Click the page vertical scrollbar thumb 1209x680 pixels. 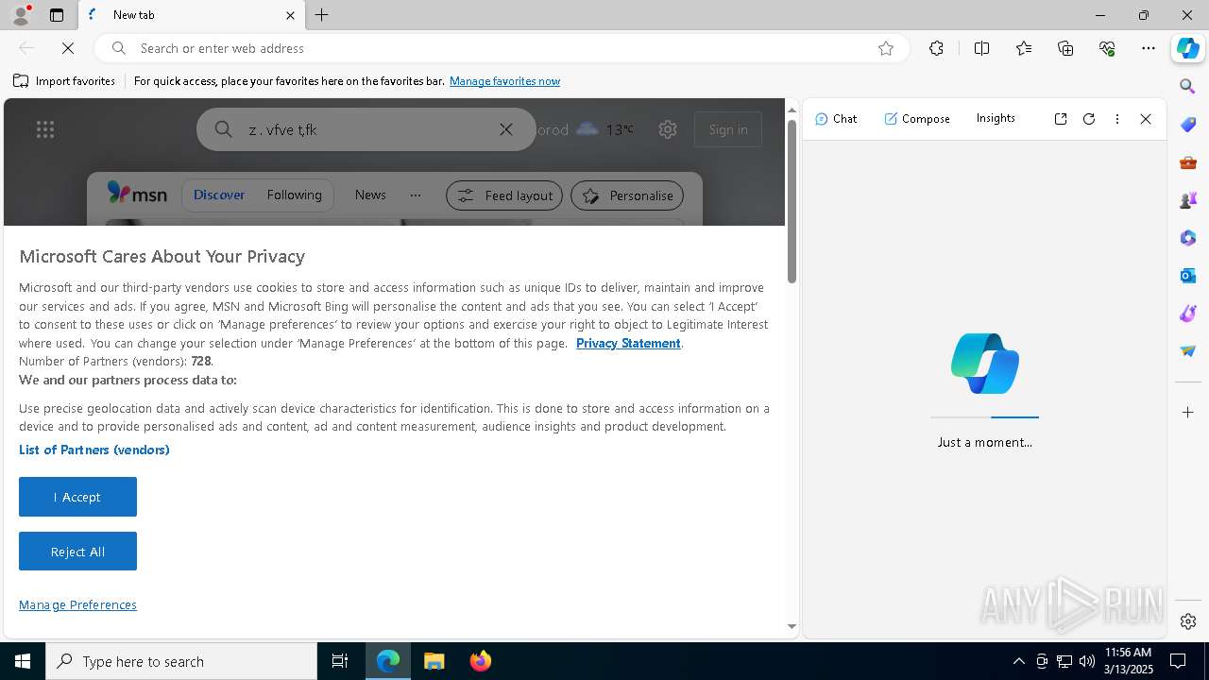click(x=792, y=200)
